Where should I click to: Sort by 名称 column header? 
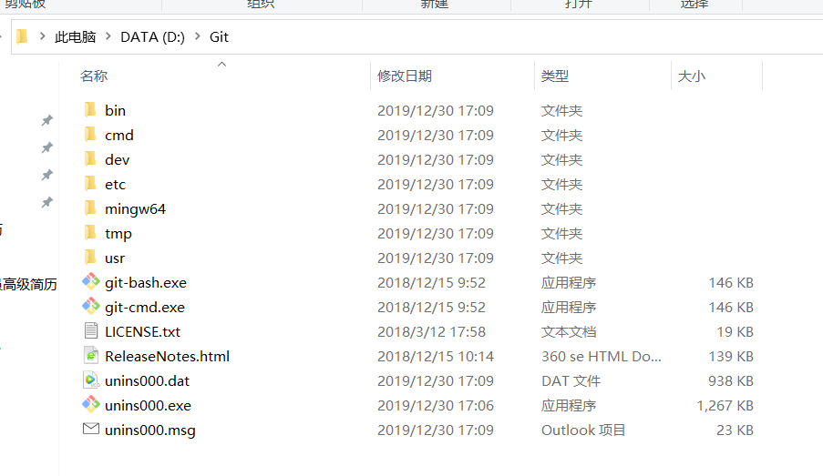click(94, 76)
